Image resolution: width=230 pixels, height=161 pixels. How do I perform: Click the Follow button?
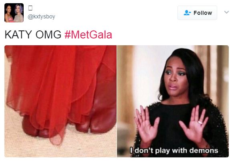pos(197,13)
